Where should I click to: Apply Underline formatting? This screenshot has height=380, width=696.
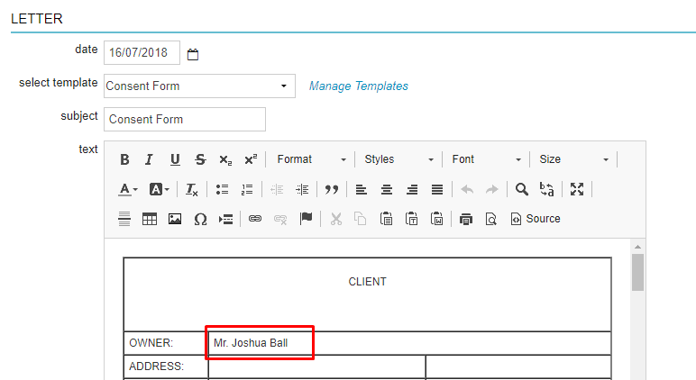pos(175,159)
